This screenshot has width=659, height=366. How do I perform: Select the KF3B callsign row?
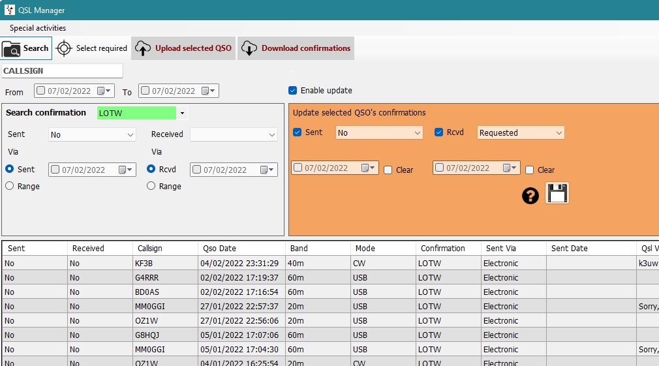[165, 264]
